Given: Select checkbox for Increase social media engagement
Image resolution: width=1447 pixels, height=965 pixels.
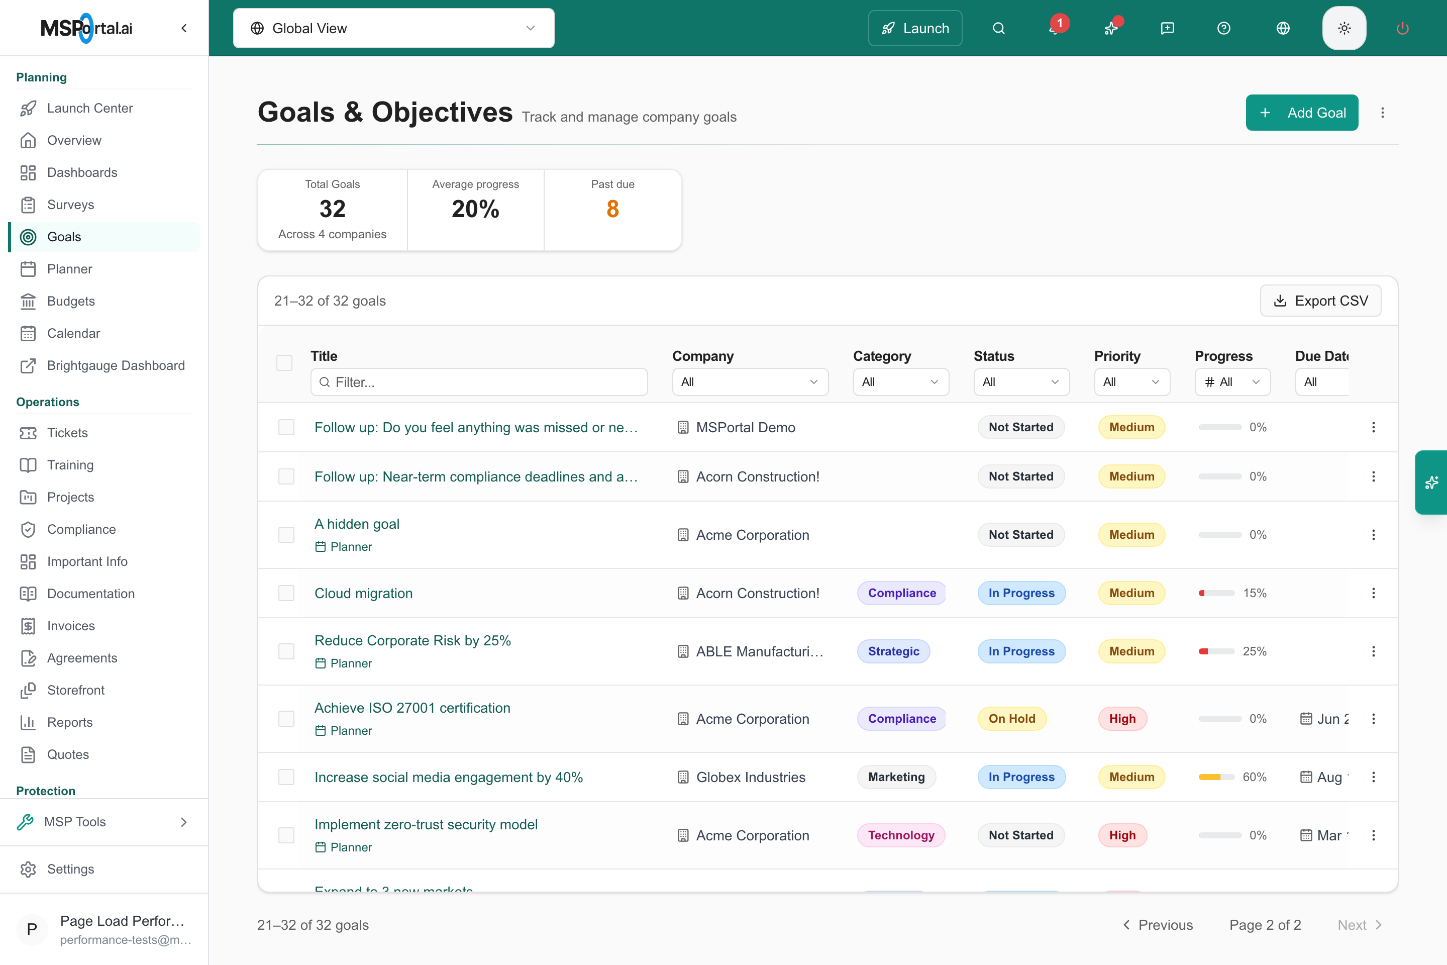Looking at the screenshot, I should click(x=286, y=777).
